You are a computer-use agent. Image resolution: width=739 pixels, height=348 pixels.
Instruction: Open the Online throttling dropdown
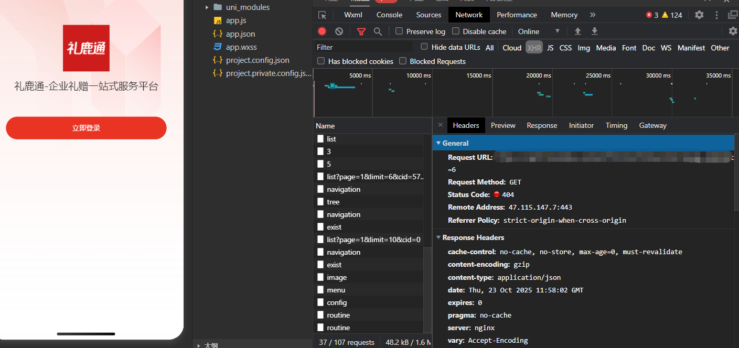[x=539, y=31]
